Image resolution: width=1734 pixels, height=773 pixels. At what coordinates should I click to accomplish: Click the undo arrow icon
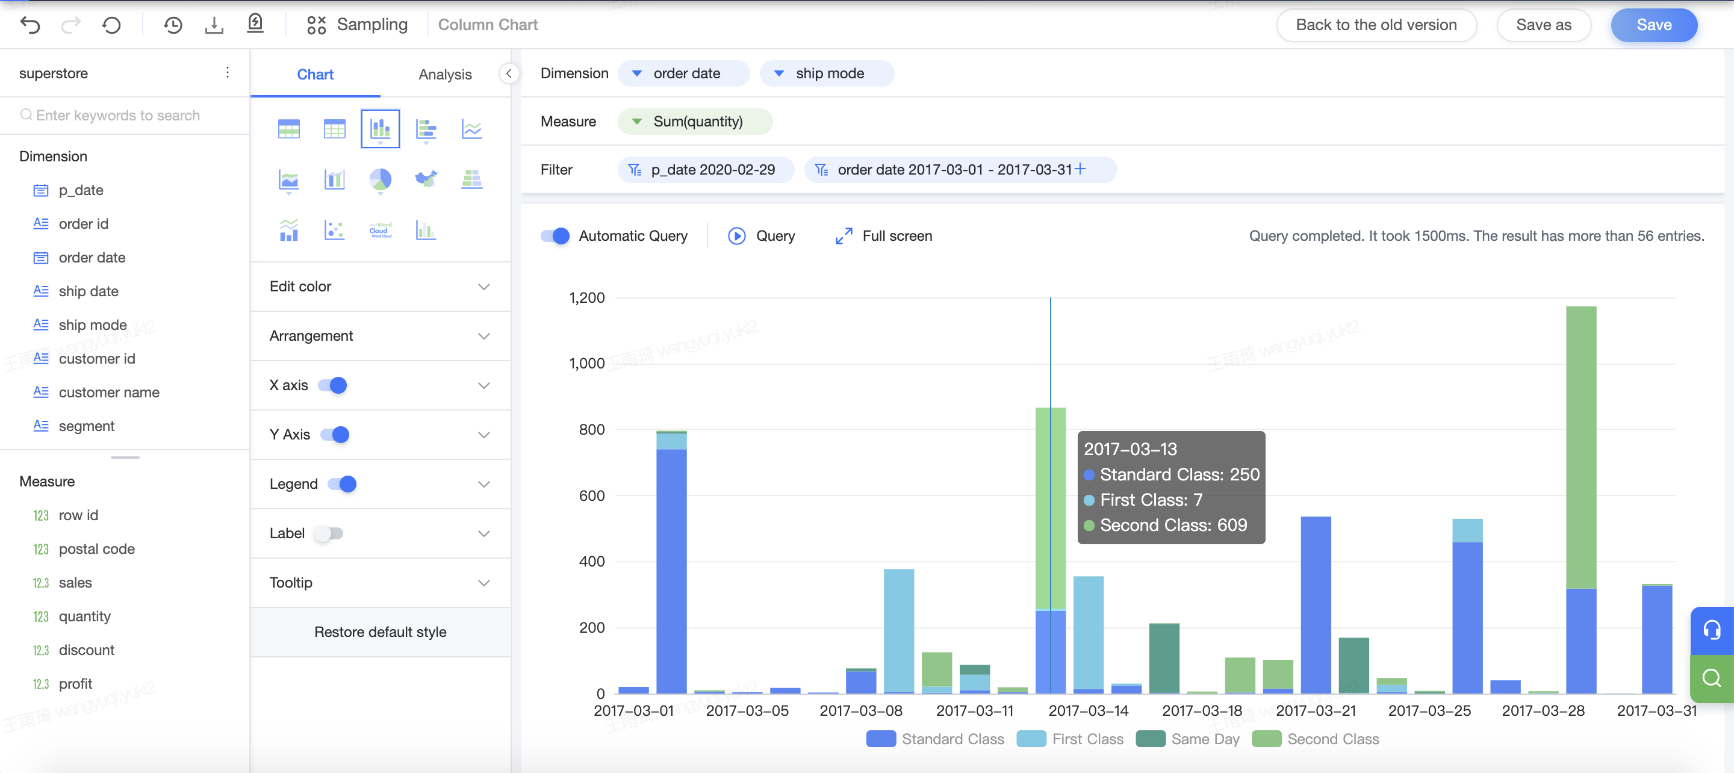(x=30, y=25)
